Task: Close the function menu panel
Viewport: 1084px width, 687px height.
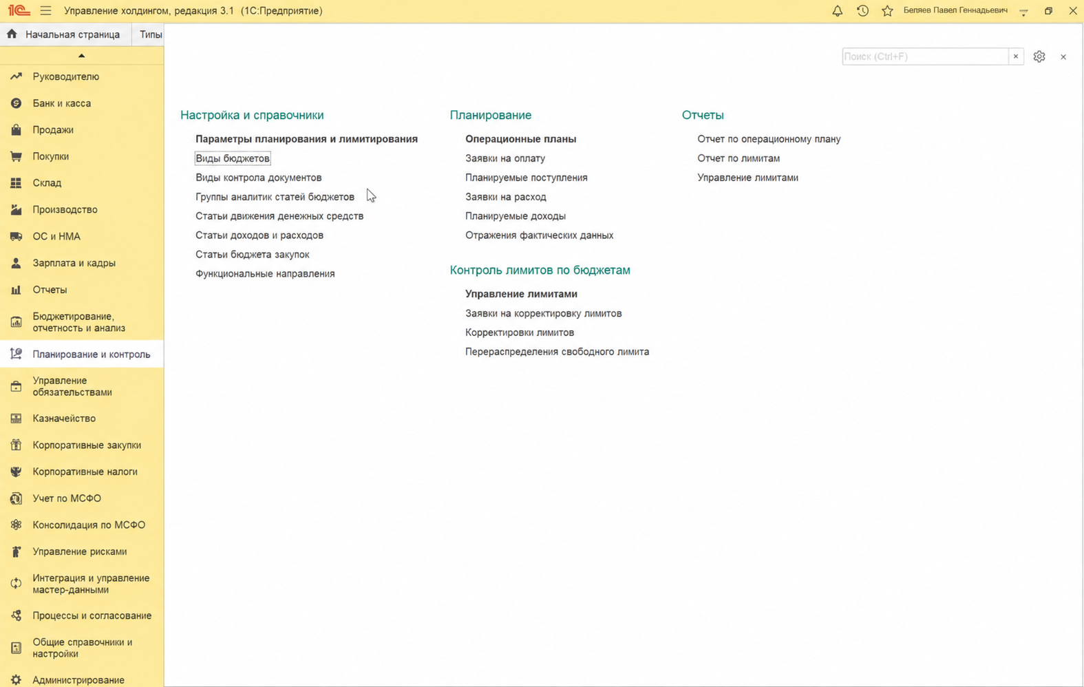Action: [x=1063, y=56]
